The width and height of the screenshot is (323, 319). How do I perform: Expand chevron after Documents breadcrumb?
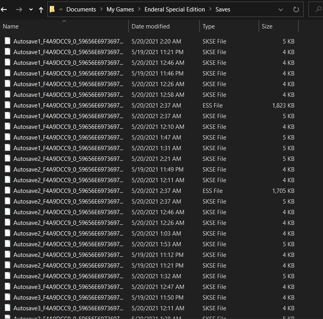(x=101, y=9)
